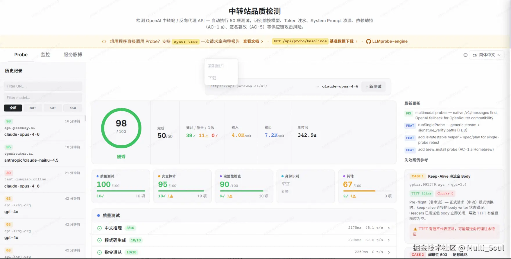Click the + 新测试 button
Screen dimensions: 511x259
pos(373,87)
